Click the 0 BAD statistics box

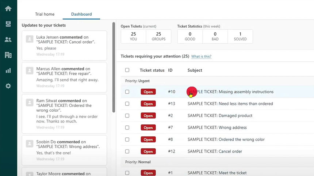click(215, 36)
